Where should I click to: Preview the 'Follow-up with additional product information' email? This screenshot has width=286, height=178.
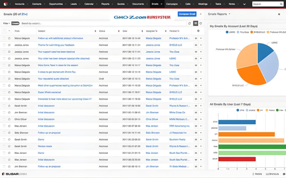(x=196, y=38)
